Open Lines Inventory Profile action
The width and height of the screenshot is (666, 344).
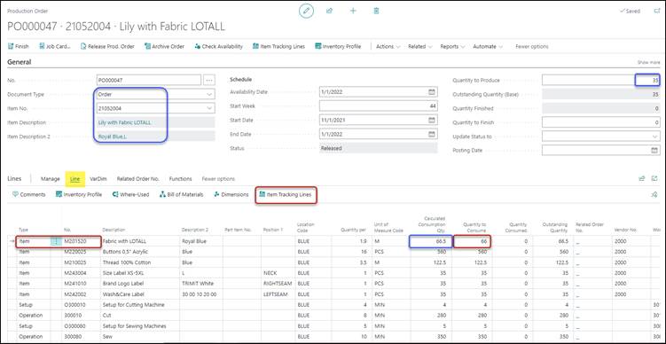tap(79, 194)
